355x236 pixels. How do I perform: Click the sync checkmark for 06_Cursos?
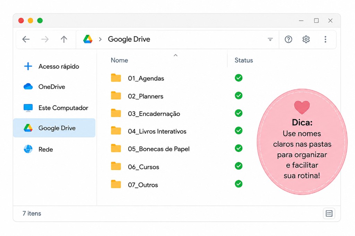[x=239, y=166]
